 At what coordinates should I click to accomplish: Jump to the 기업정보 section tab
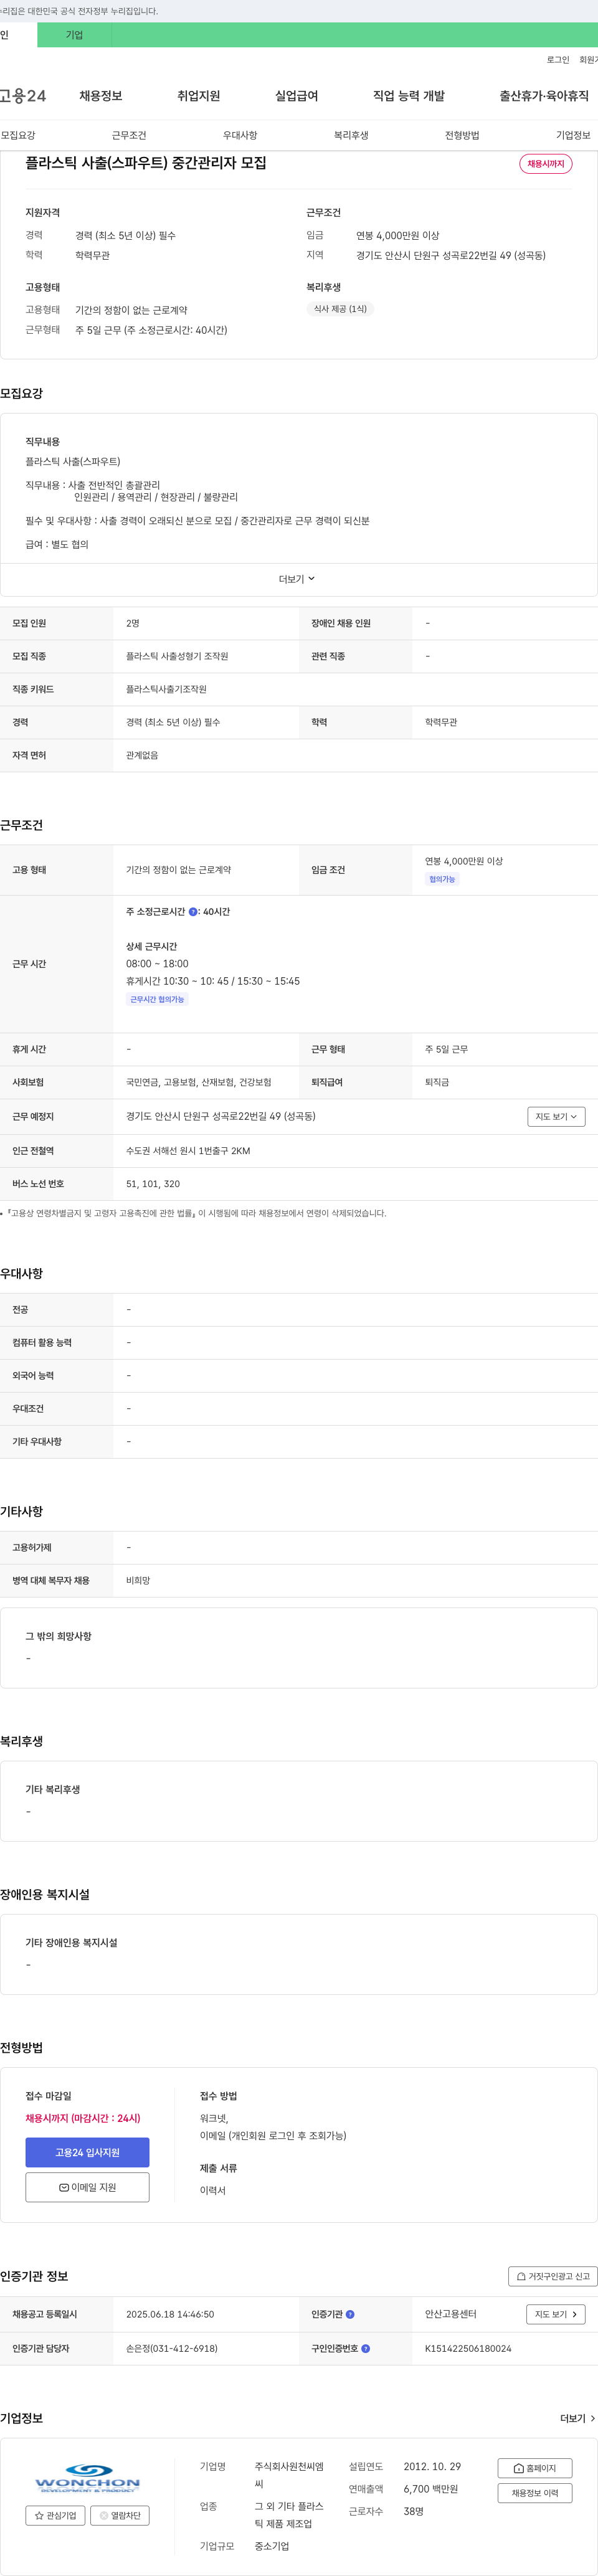tap(573, 135)
